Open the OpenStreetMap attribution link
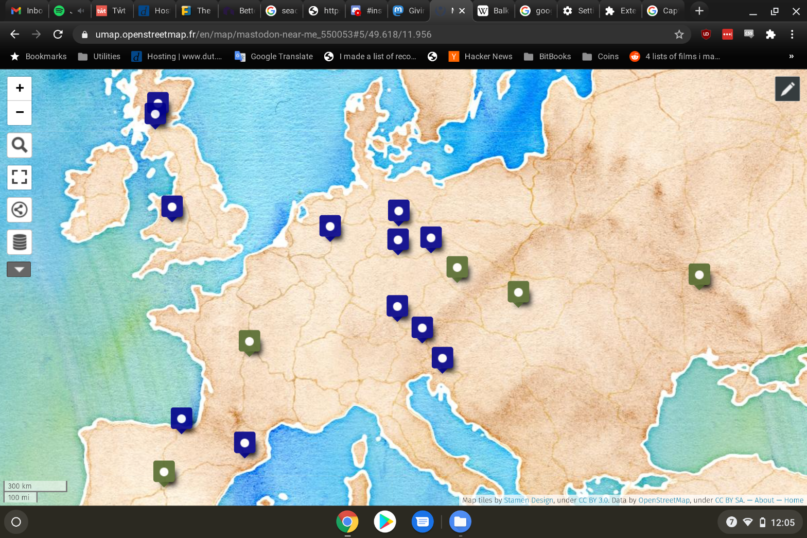The height and width of the screenshot is (538, 807). [x=664, y=500]
